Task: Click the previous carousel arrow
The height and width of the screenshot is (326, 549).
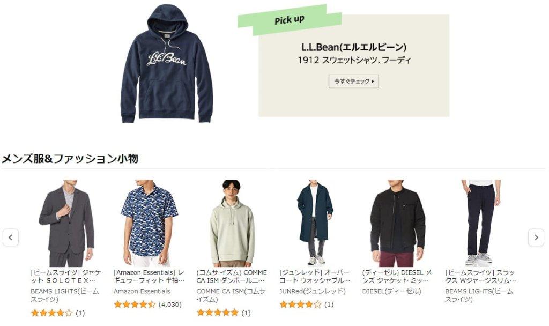Action: (11, 238)
